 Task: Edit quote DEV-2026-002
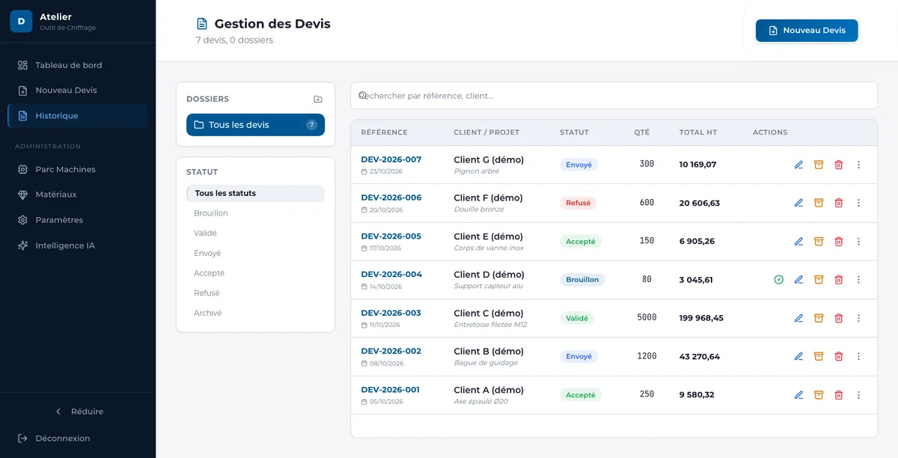pos(798,356)
